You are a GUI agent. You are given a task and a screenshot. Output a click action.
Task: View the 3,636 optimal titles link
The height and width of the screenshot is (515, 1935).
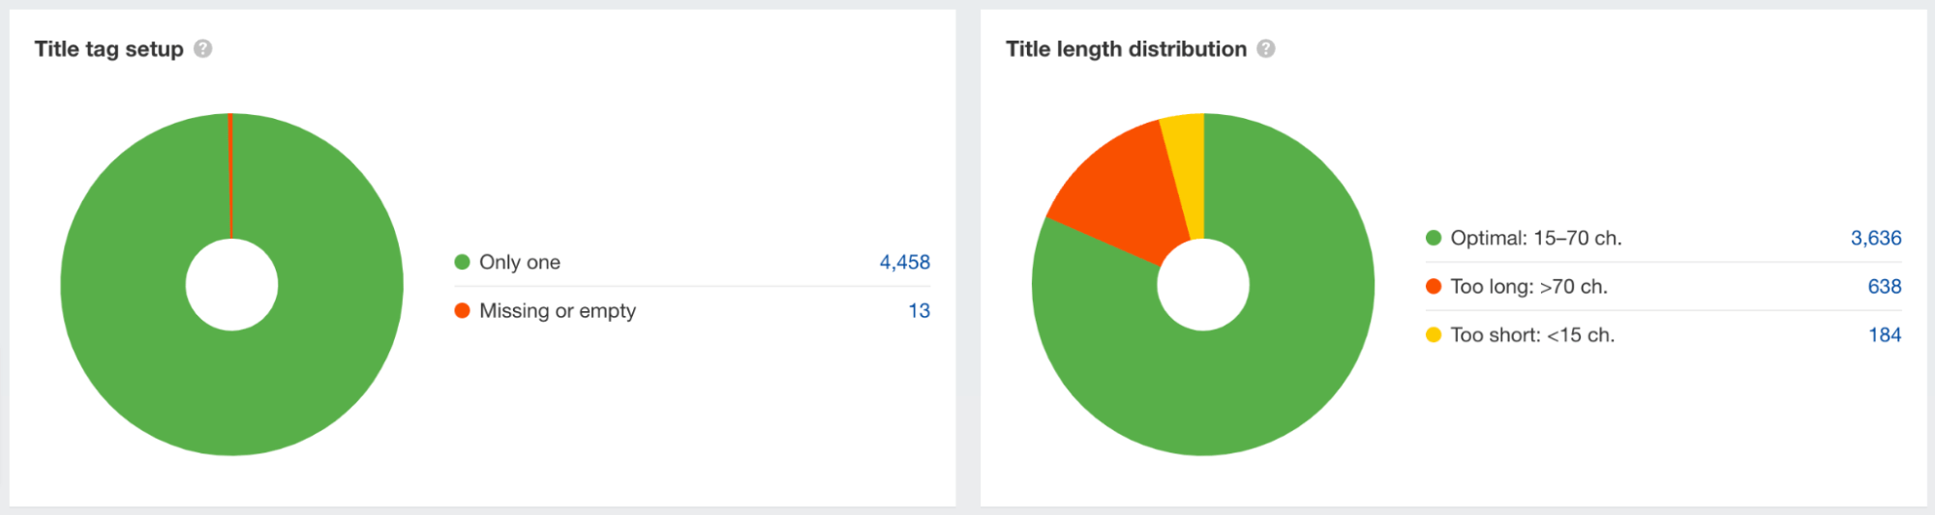coord(1875,238)
